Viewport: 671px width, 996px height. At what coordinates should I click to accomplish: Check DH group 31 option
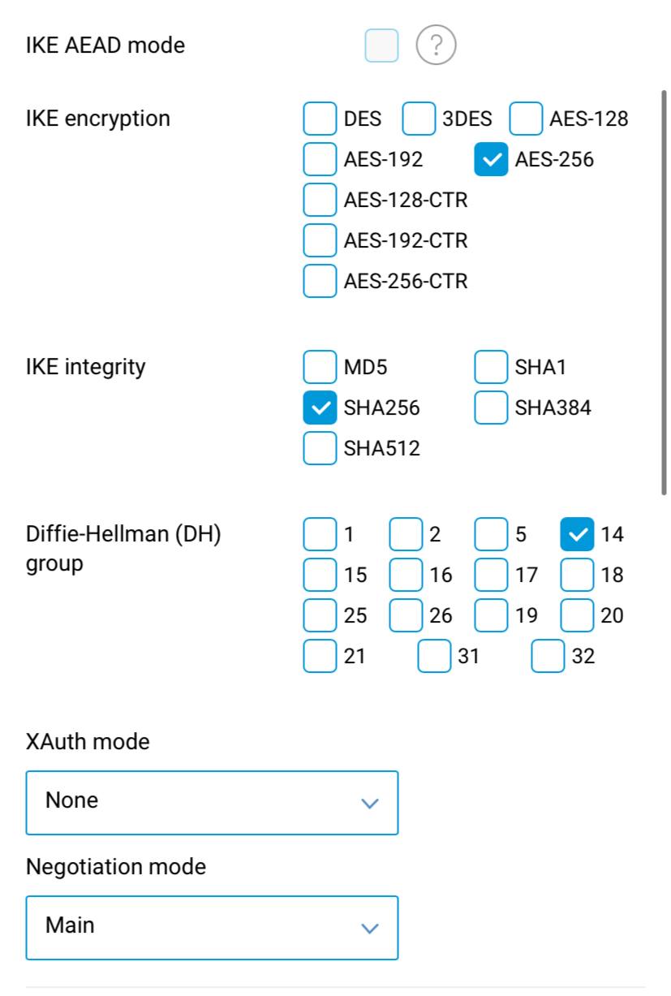pyautogui.click(x=434, y=656)
